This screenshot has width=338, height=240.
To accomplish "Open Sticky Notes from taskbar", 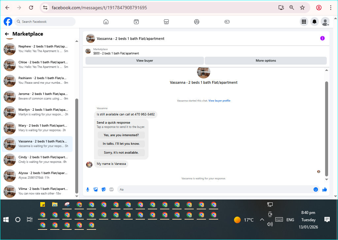I will pyautogui.click(x=43, y=204).
